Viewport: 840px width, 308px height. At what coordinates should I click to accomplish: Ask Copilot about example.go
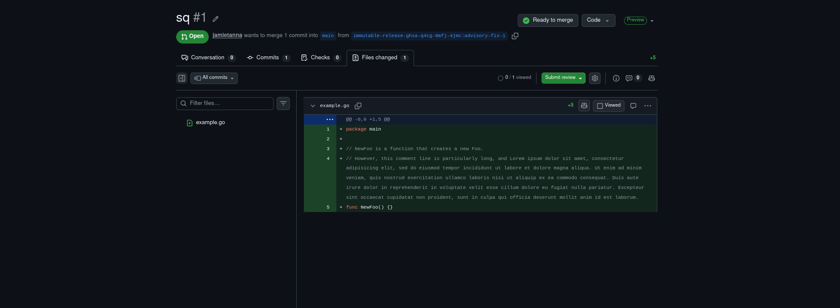(x=584, y=106)
